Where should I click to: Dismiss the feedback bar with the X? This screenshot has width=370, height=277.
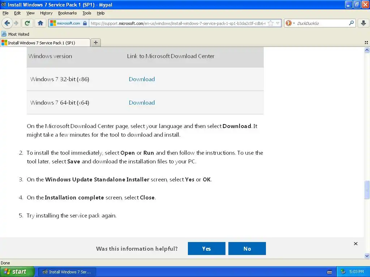click(356, 243)
